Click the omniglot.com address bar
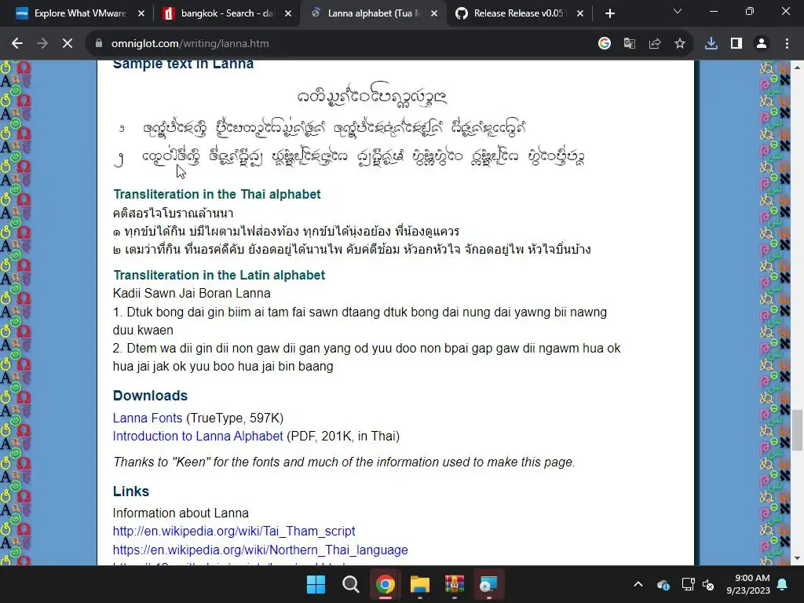This screenshot has height=603, width=804. click(x=338, y=44)
